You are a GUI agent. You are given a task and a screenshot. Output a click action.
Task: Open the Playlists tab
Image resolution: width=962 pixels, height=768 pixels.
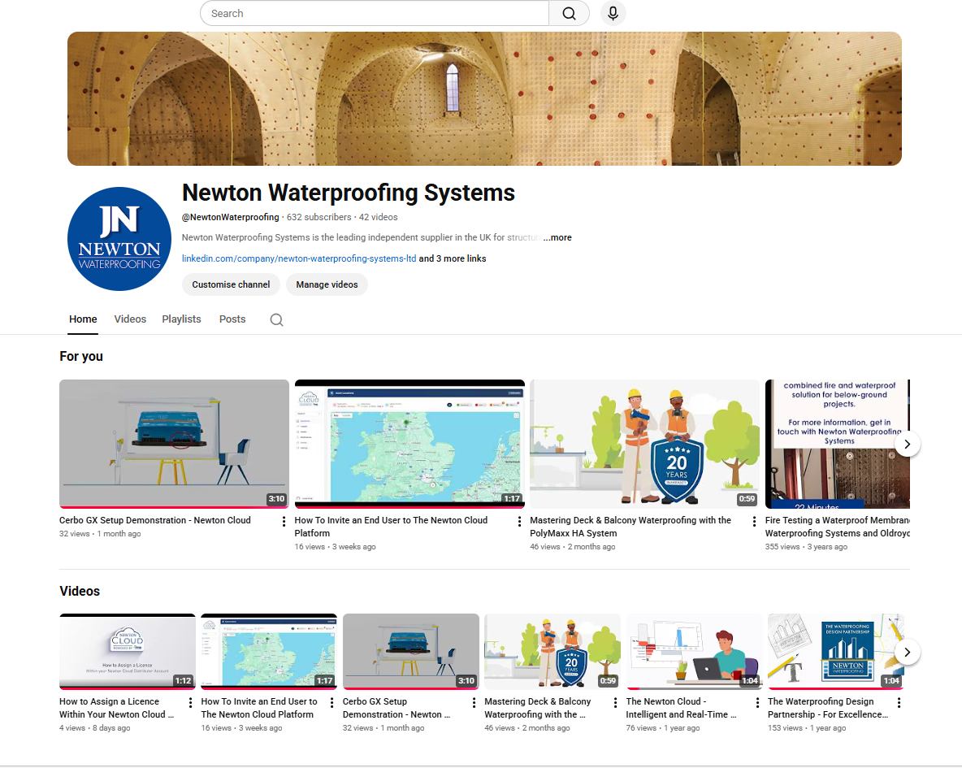(182, 319)
